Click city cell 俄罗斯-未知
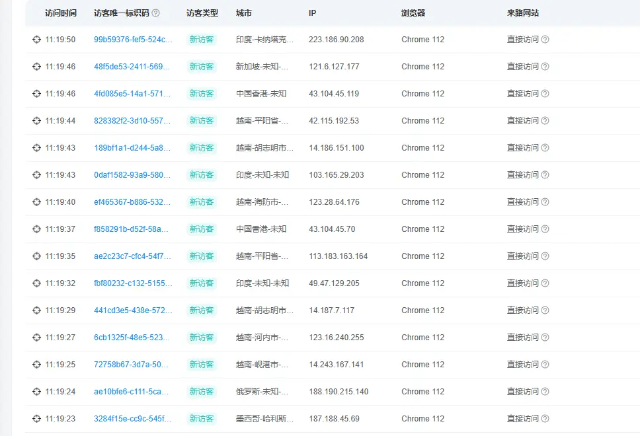Viewport: 640px width, 436px height. coord(262,392)
